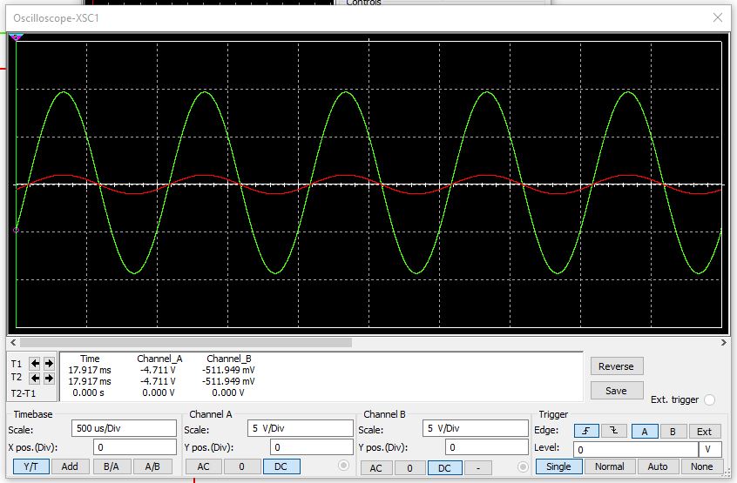Select Ext trigger source
Viewport: 737px width, 483px height.
click(704, 432)
